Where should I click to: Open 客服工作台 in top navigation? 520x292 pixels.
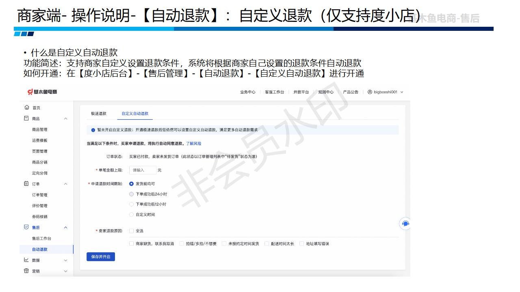tap(275, 92)
